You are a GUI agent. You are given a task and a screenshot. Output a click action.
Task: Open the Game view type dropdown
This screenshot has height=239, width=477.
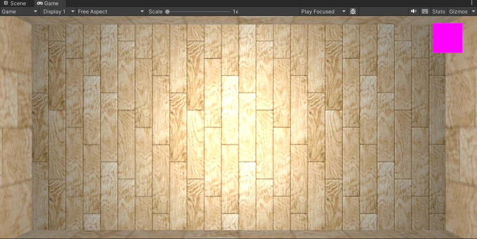(x=20, y=12)
